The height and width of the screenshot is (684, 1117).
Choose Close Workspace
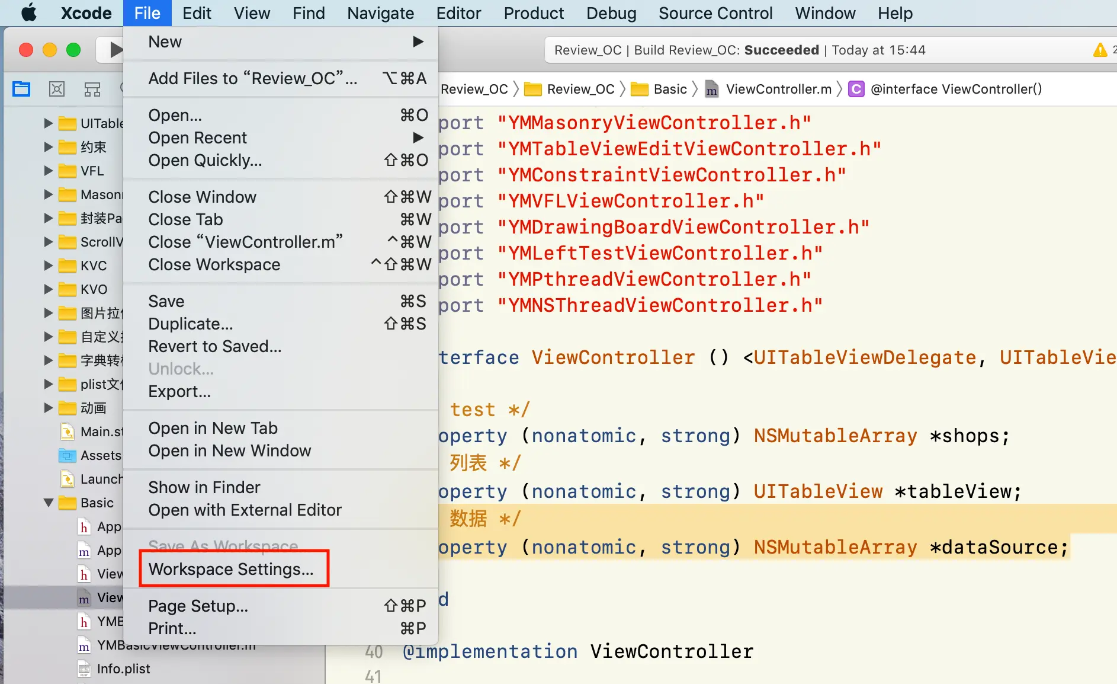coord(281,264)
